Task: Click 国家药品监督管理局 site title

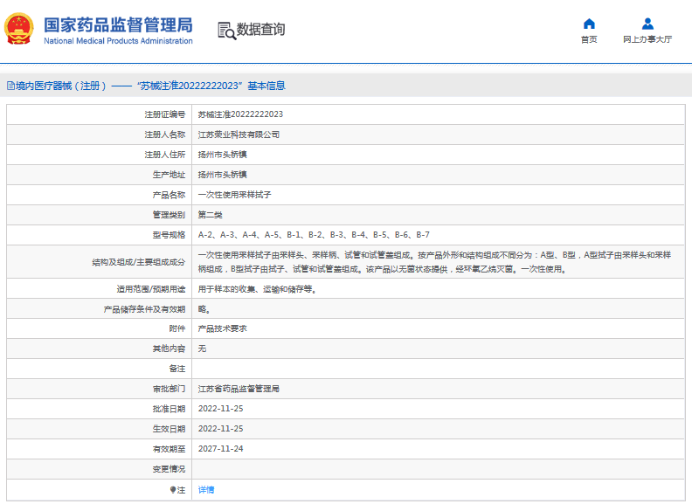Action: (118, 25)
